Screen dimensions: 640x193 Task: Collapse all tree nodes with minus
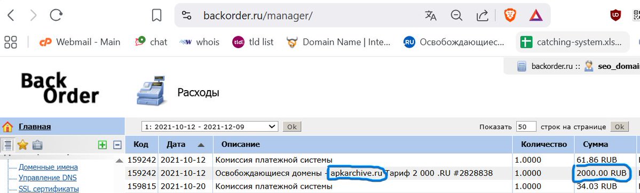pos(117,145)
